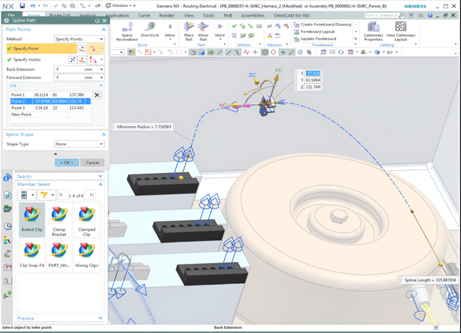Select the PART_NU... member

point(59,256)
